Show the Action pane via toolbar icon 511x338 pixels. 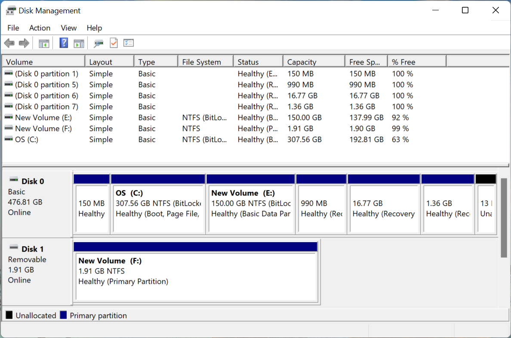[x=79, y=43]
